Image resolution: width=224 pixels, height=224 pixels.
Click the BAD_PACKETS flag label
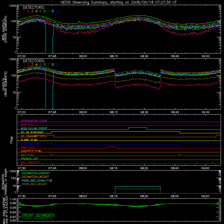[31, 162]
